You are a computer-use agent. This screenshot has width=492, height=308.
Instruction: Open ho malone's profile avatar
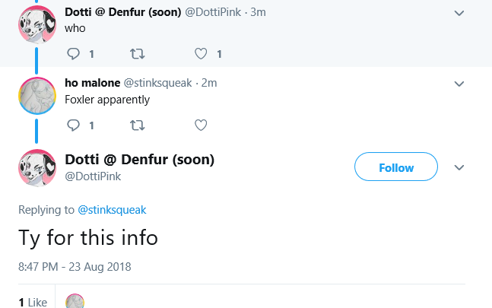pos(37,96)
